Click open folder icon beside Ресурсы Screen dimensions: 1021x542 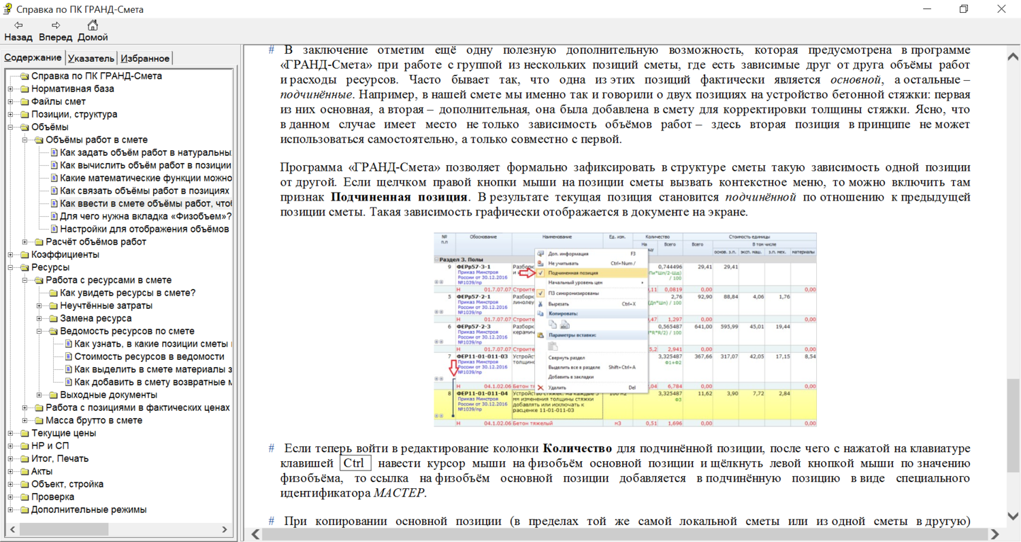pyautogui.click(x=25, y=268)
